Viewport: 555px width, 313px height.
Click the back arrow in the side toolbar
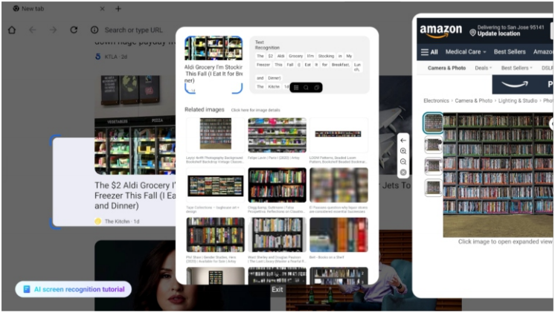point(403,140)
